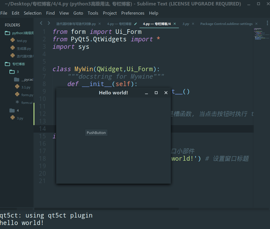Click Python icon next to 3.1.py

[17, 86]
